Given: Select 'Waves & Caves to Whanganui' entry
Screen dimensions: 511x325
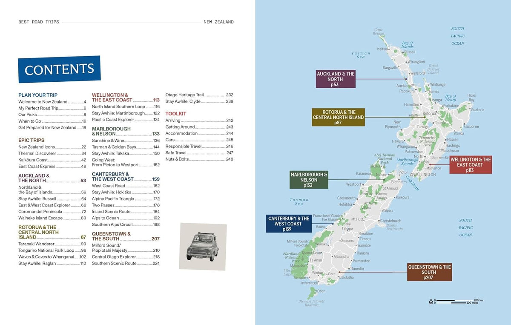Looking at the screenshot, I should coord(52,257).
